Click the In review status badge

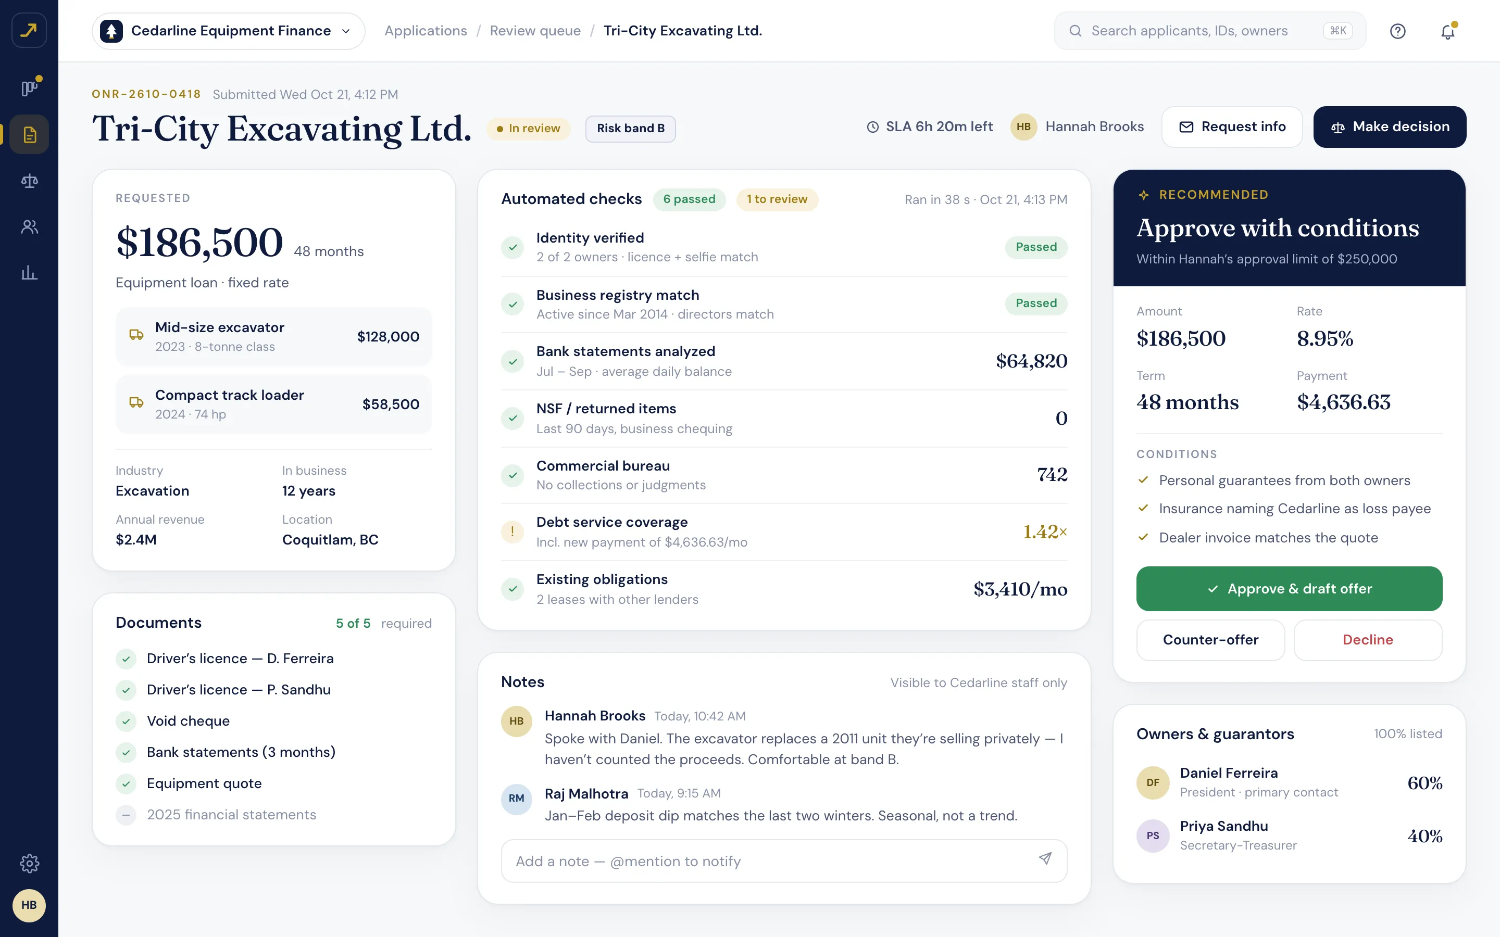point(528,128)
